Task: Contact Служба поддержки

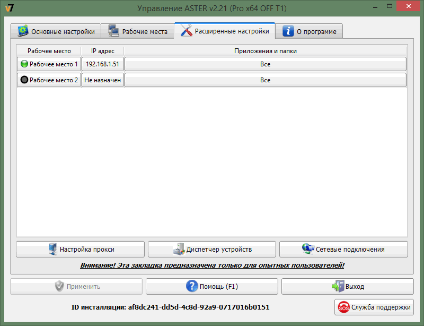Action: click(x=374, y=307)
